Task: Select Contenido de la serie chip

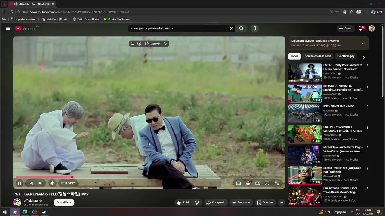Action: pos(318,56)
